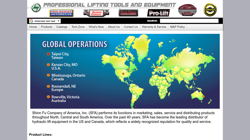Open the Blackhawk Automotive brand logo

tap(96, 13)
